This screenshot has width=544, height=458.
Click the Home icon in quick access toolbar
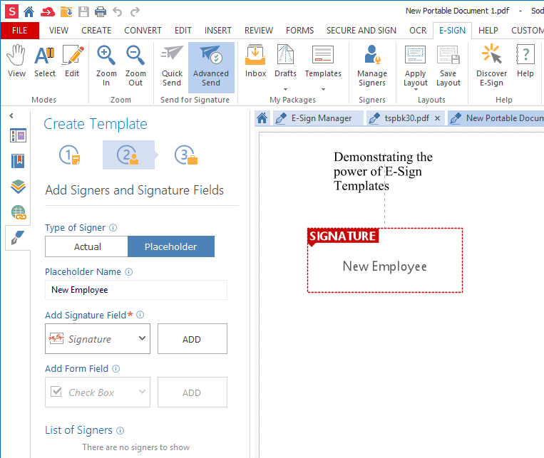(x=29, y=12)
